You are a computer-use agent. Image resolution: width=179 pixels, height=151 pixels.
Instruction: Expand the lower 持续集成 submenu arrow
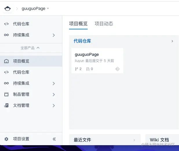point(54,84)
